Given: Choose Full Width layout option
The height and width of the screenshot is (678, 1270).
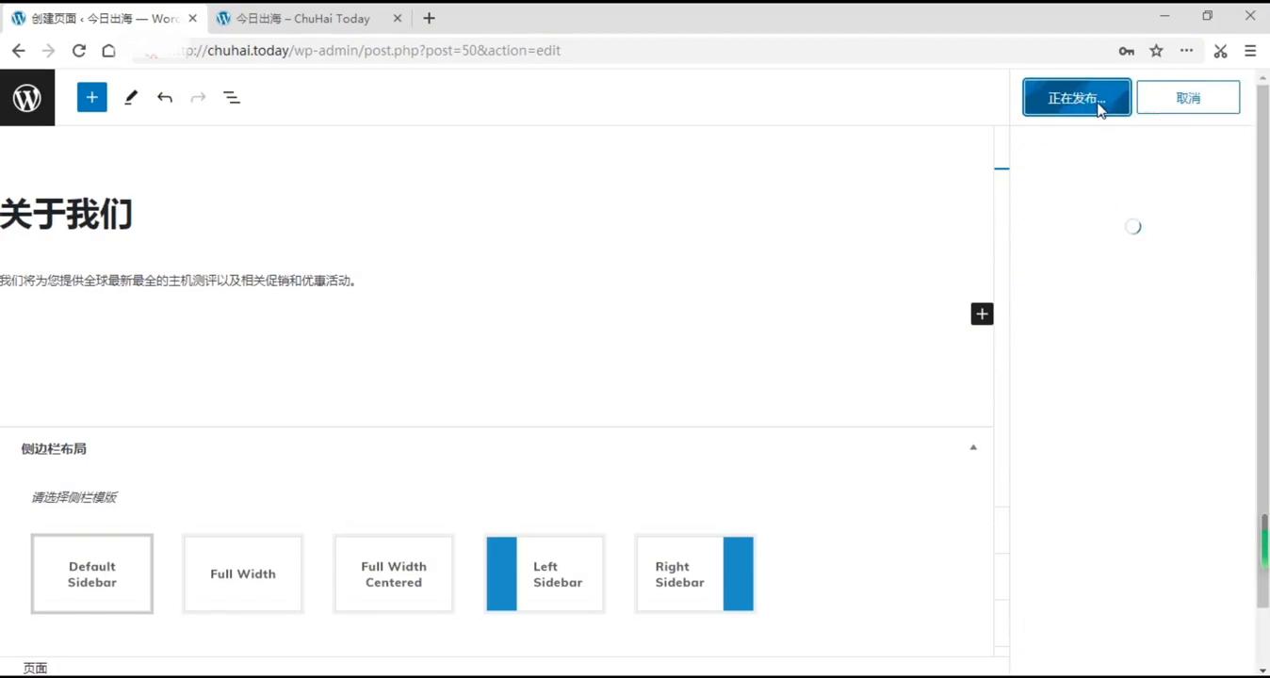Looking at the screenshot, I should coord(243,574).
